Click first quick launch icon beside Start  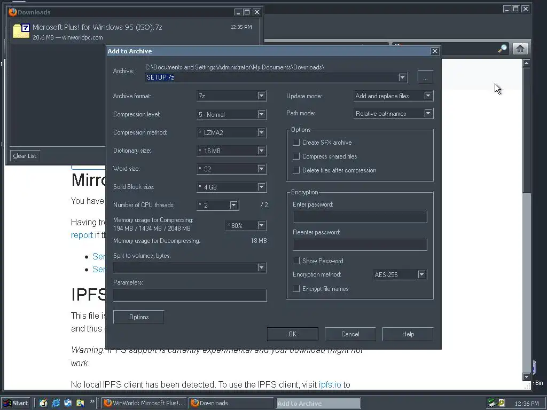click(x=43, y=403)
